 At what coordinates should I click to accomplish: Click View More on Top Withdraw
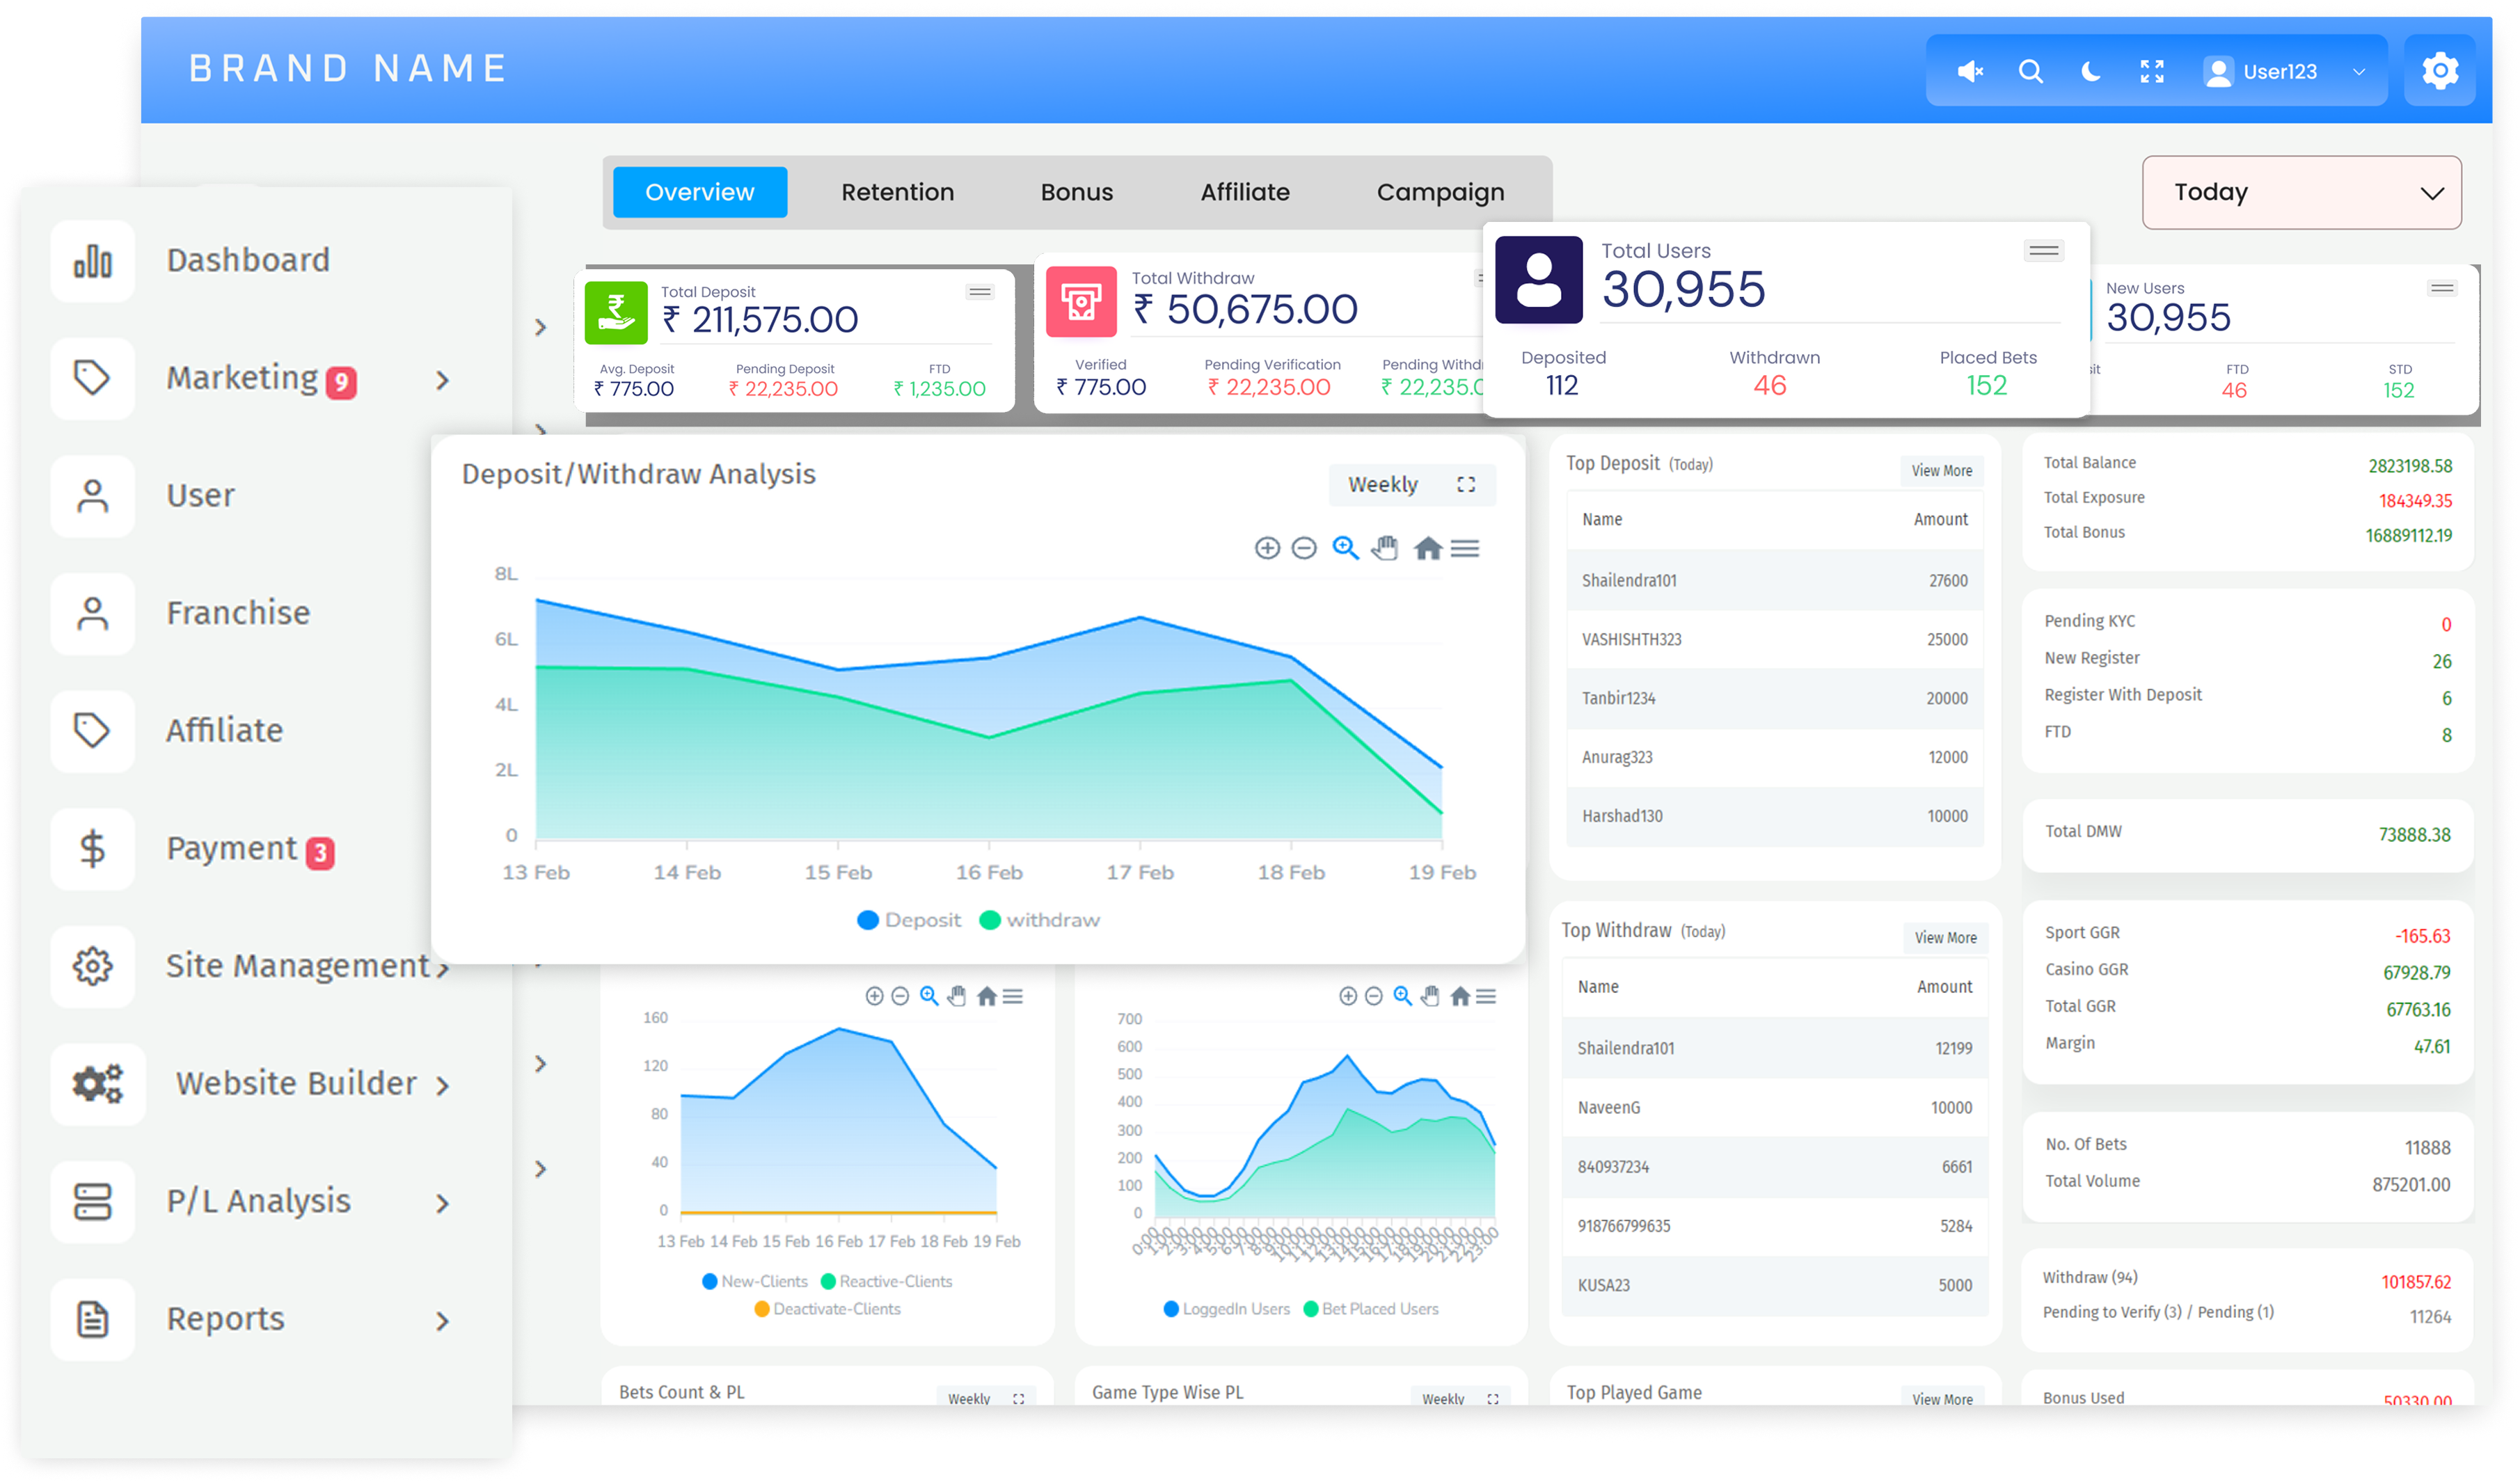(x=1945, y=937)
